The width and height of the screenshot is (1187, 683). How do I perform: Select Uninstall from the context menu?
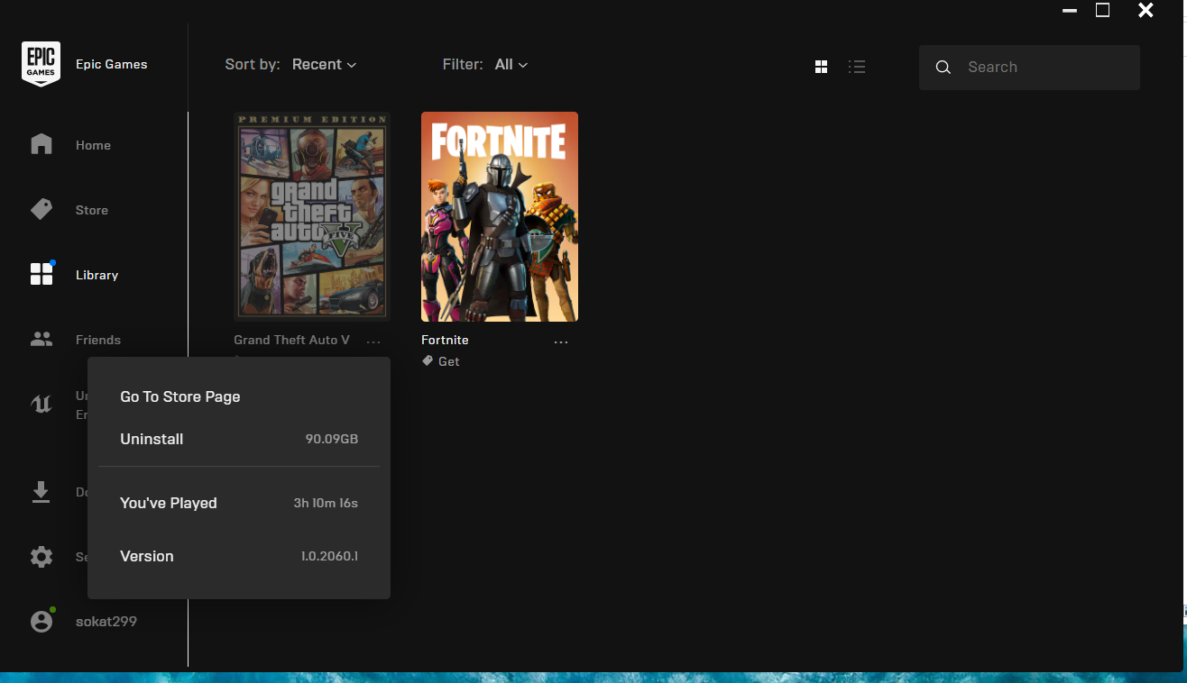coord(152,439)
